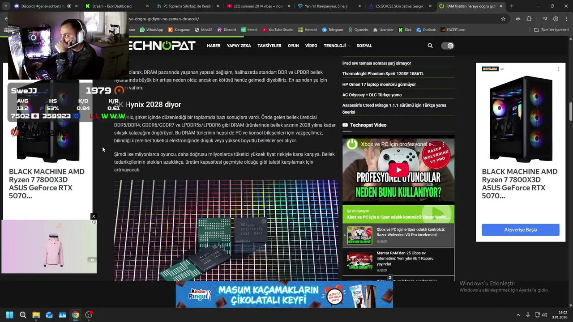Expand the TEKNOLOJİ dropdown menu
Screen dimensions: 573x322
337,46
